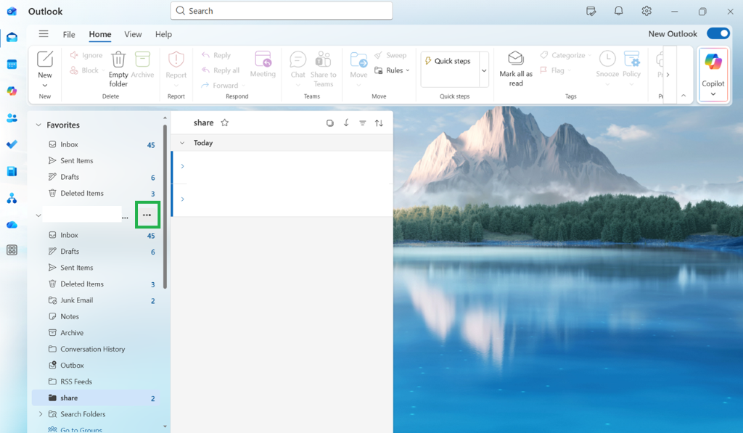
Task: Collapse the Favorites section
Action: [38, 125]
